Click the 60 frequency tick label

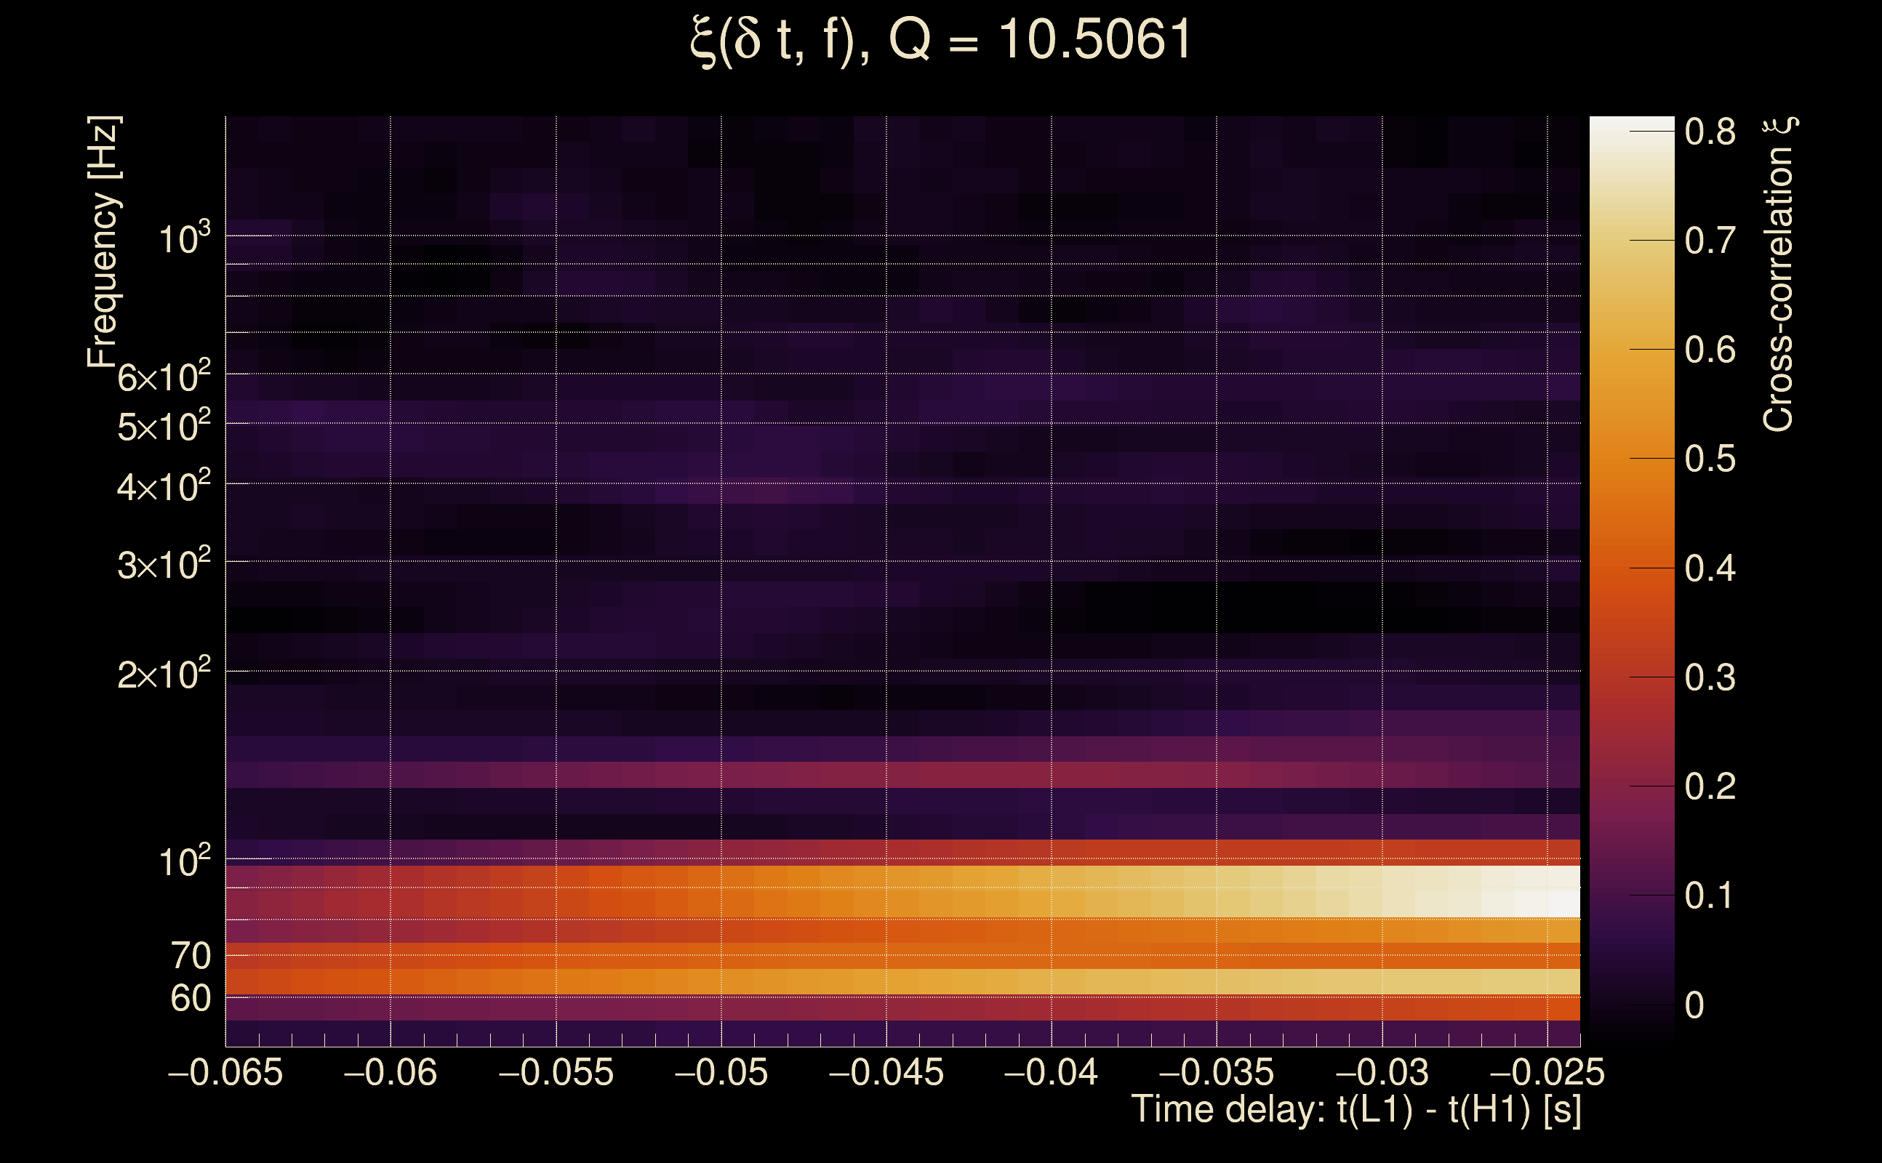(190, 999)
